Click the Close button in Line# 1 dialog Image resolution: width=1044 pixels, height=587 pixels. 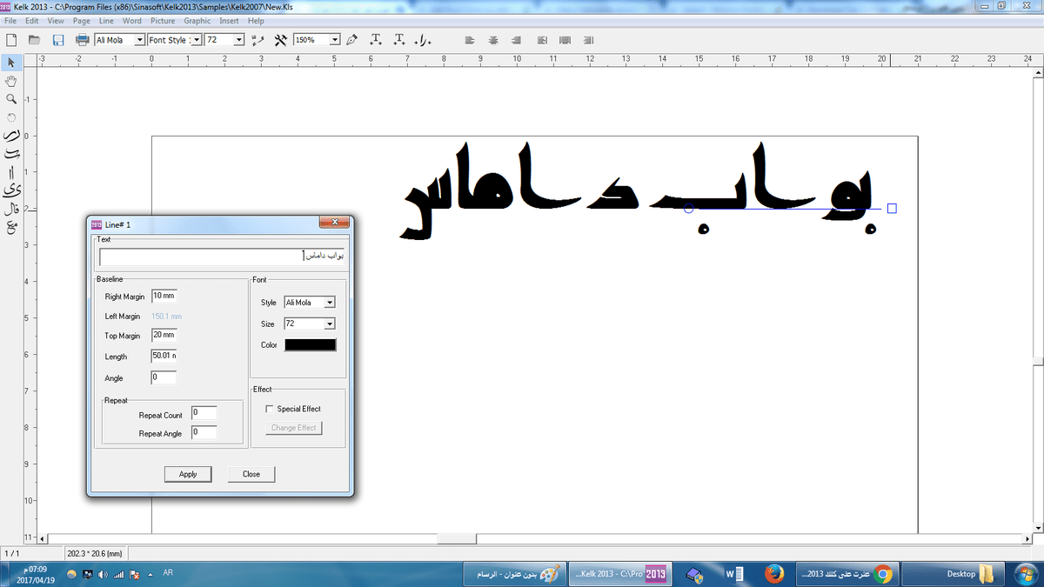(251, 474)
